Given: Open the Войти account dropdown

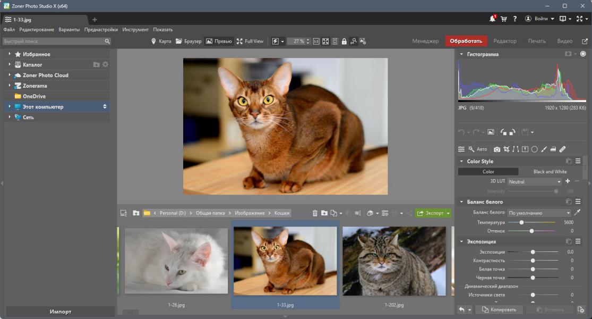Looking at the screenshot, I should (x=539, y=19).
